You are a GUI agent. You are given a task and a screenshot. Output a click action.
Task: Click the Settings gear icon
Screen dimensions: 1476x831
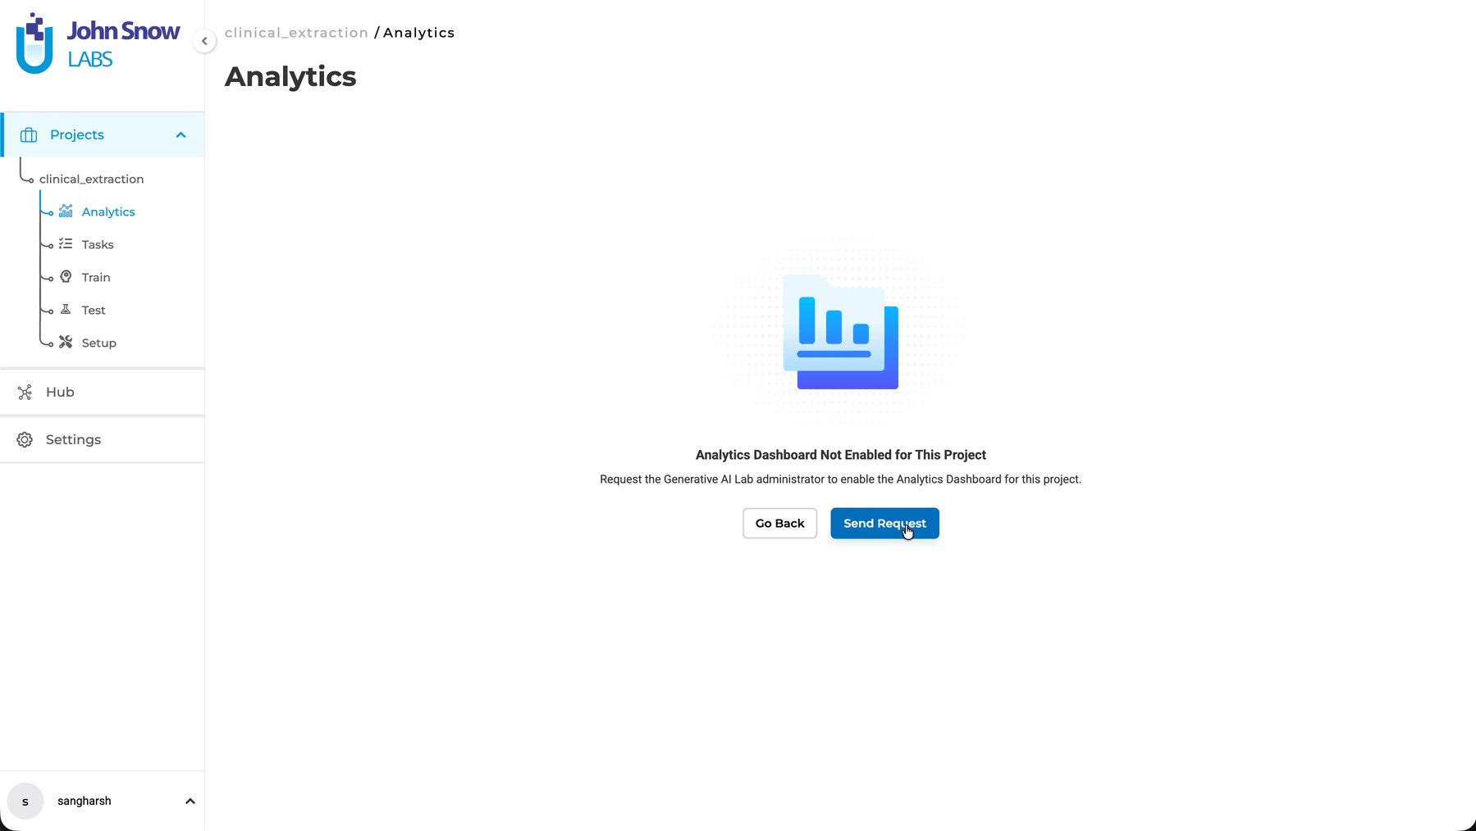point(25,440)
